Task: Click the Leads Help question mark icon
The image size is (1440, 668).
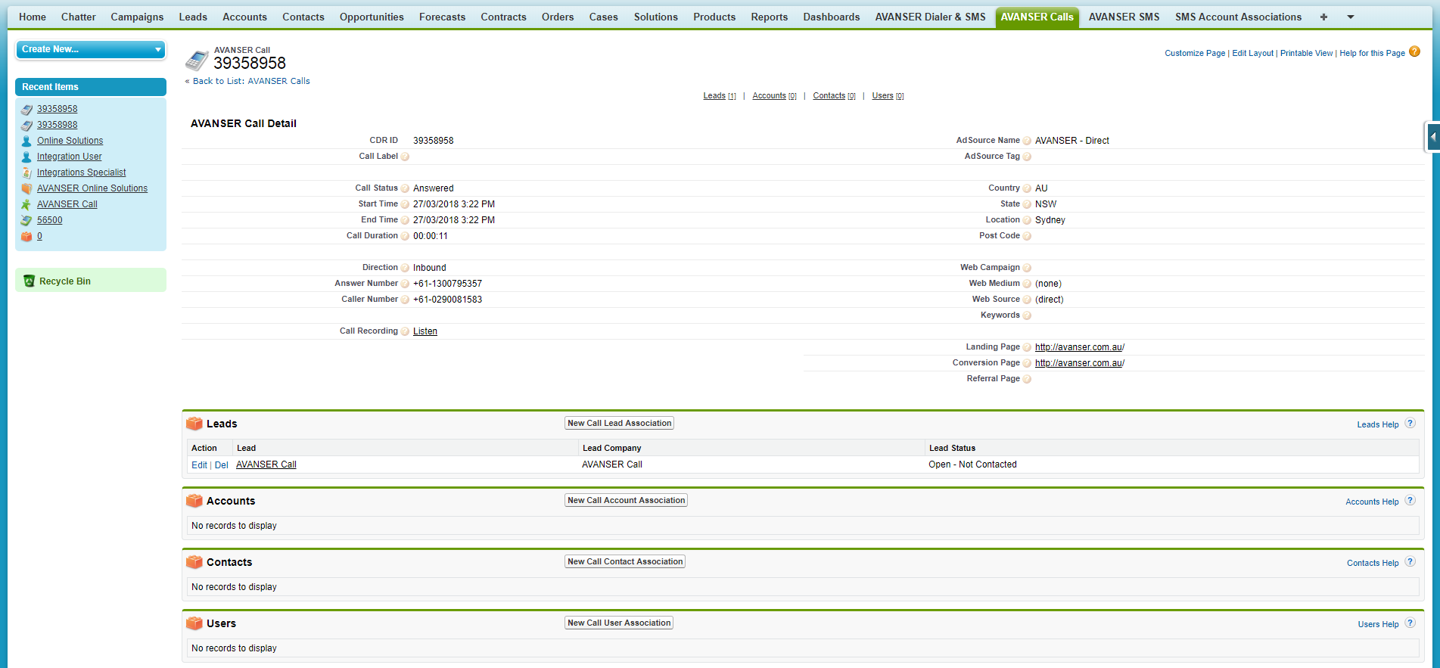Action: 1410,424
